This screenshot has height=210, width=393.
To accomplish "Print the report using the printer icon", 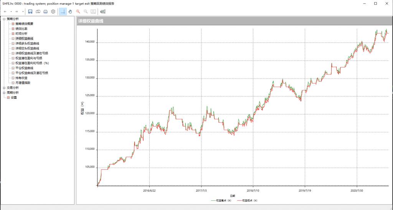I will coord(45,11).
